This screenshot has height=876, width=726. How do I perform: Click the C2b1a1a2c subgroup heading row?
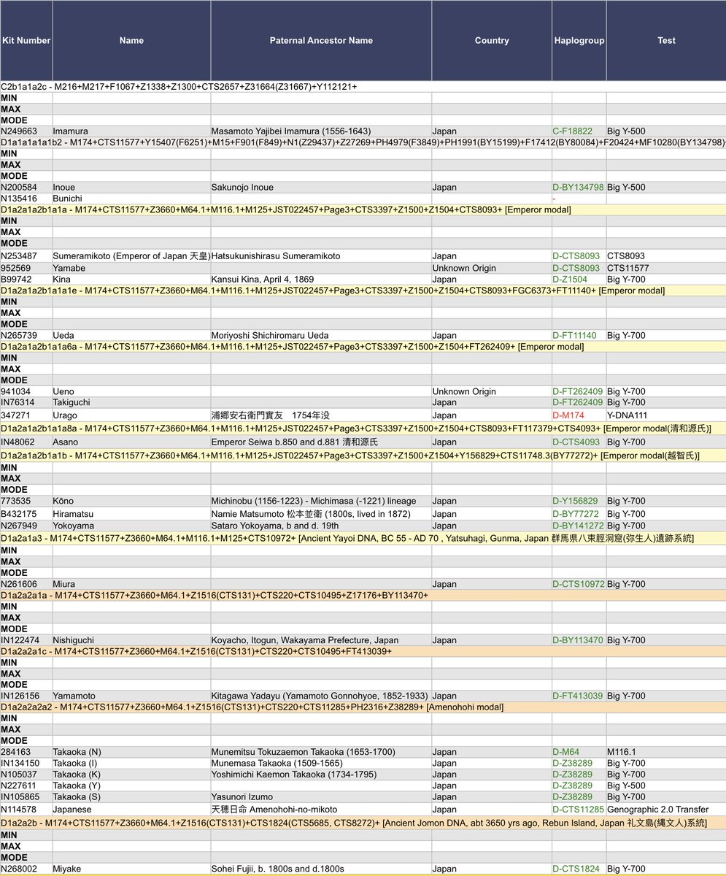(x=363, y=87)
